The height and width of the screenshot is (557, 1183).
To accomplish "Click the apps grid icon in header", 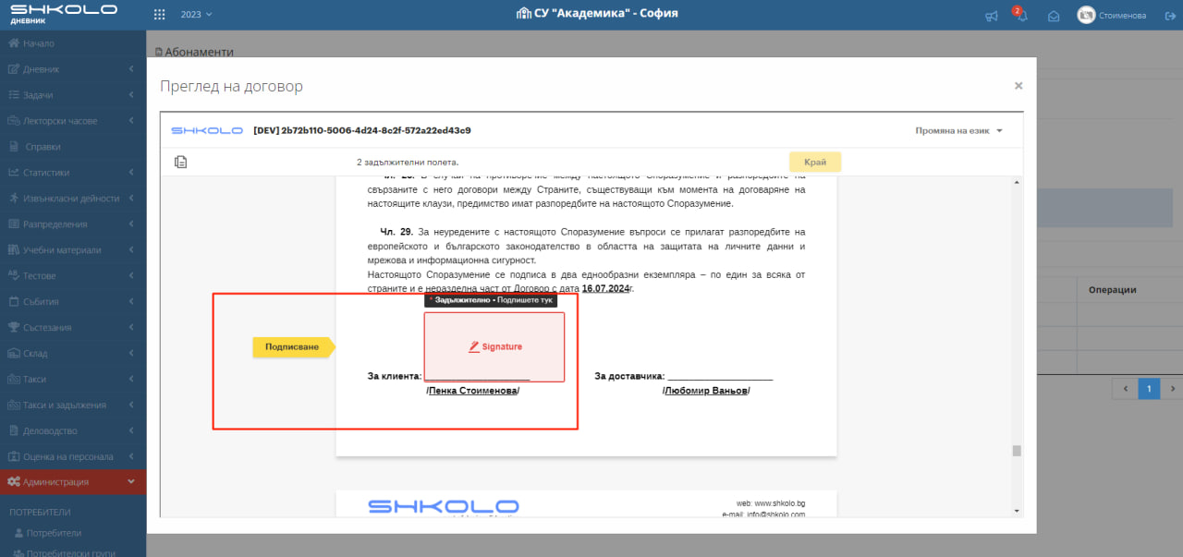I will point(160,15).
